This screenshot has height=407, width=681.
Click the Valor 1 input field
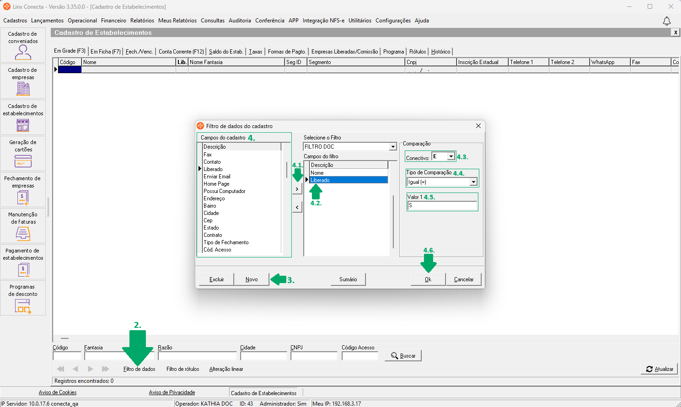pos(442,206)
